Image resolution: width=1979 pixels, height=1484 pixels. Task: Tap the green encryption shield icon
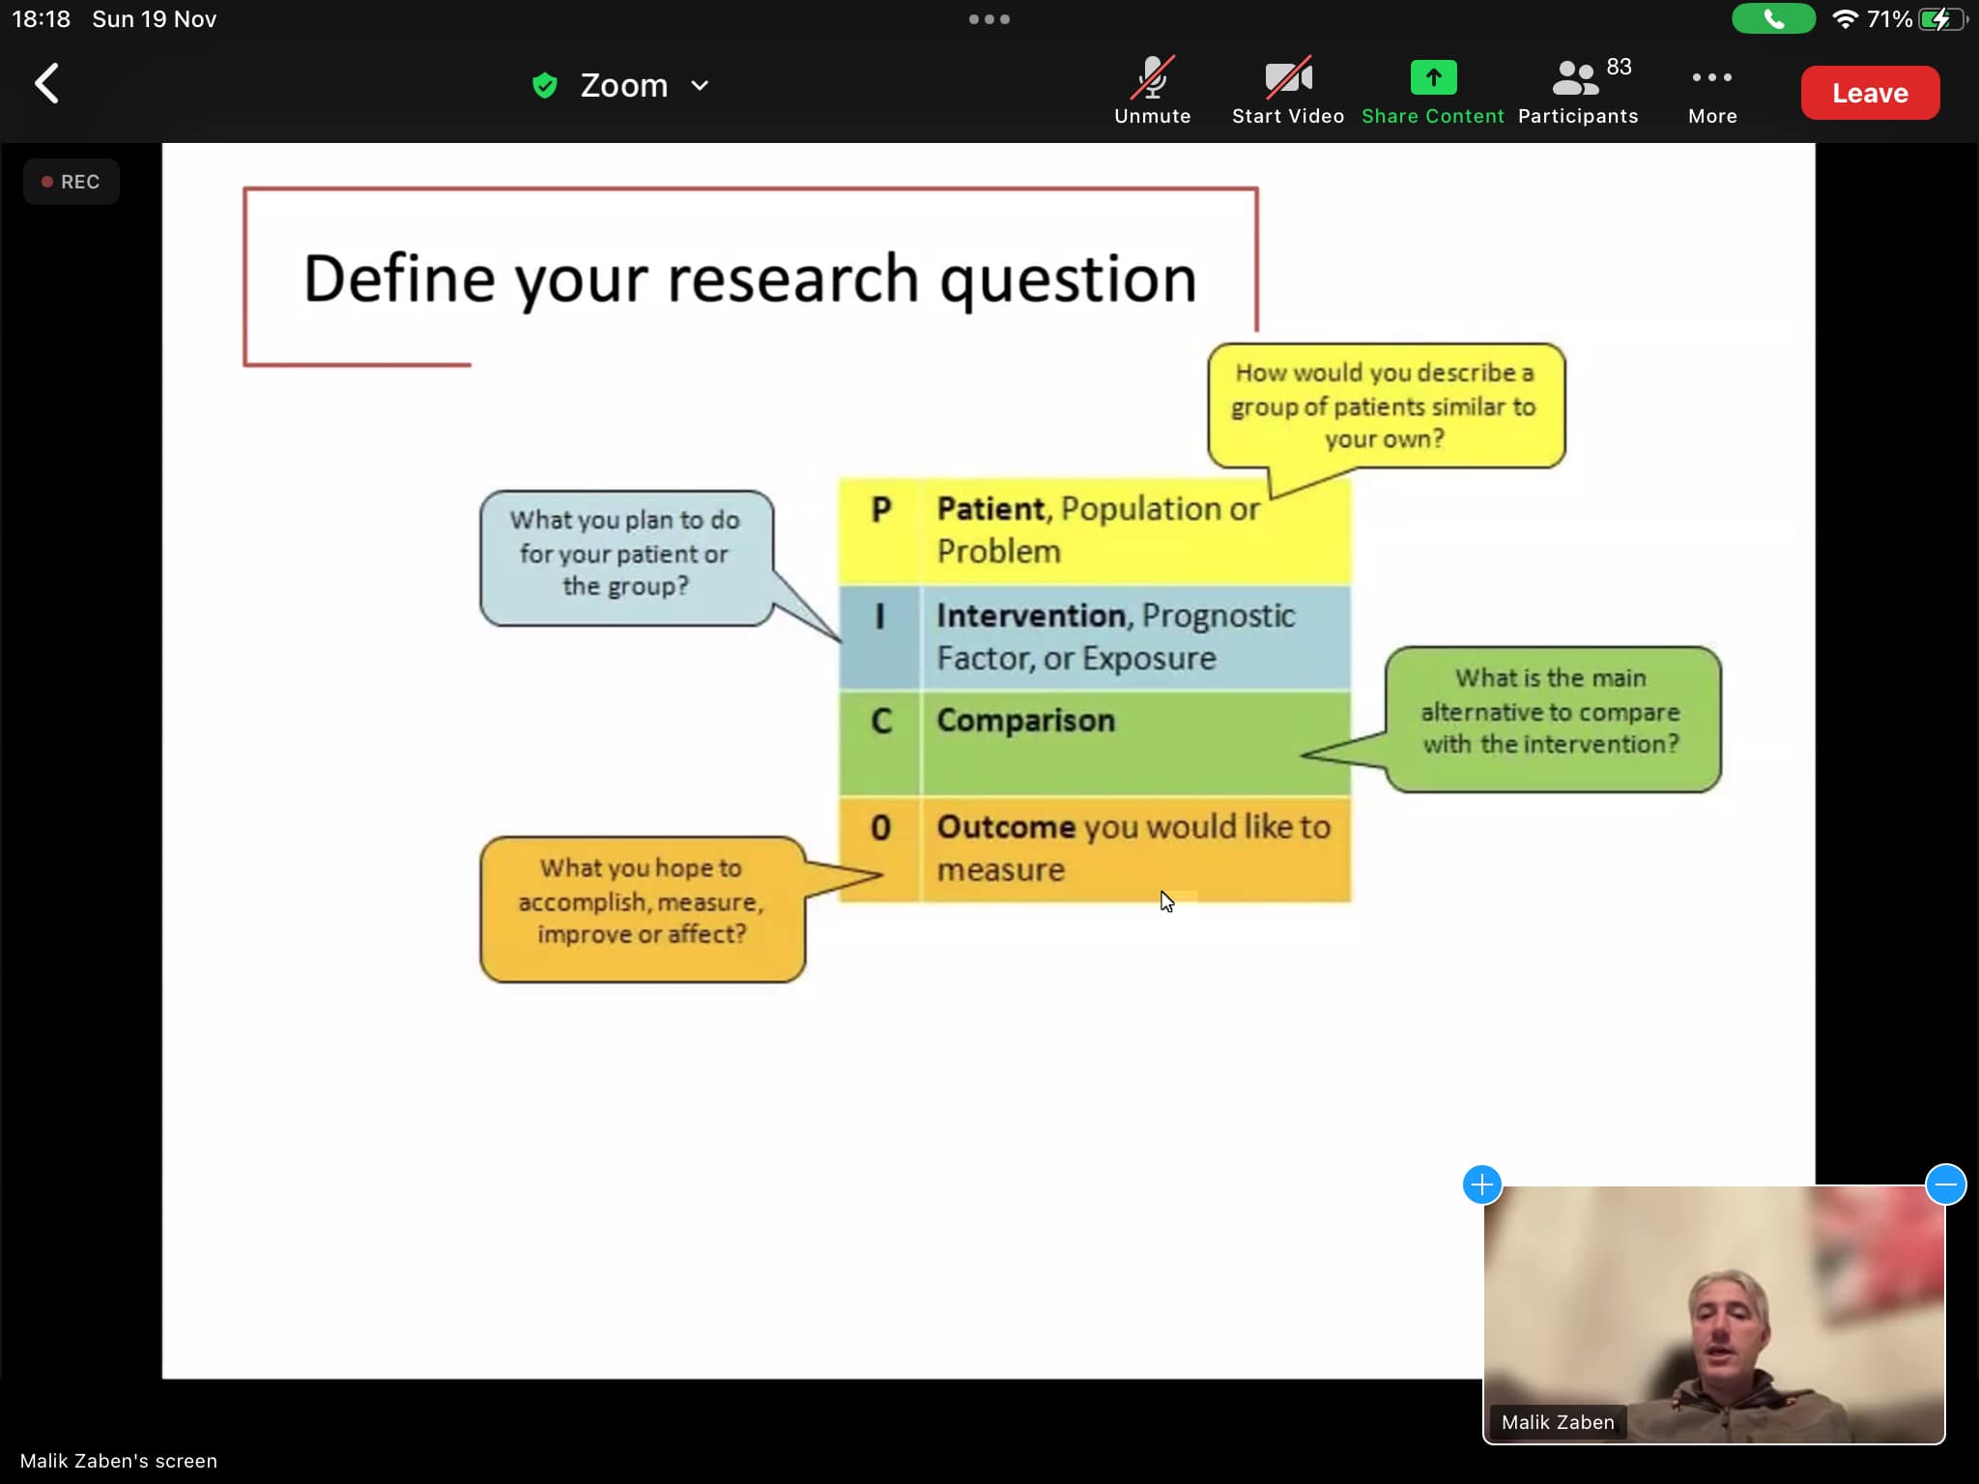pyautogui.click(x=545, y=86)
